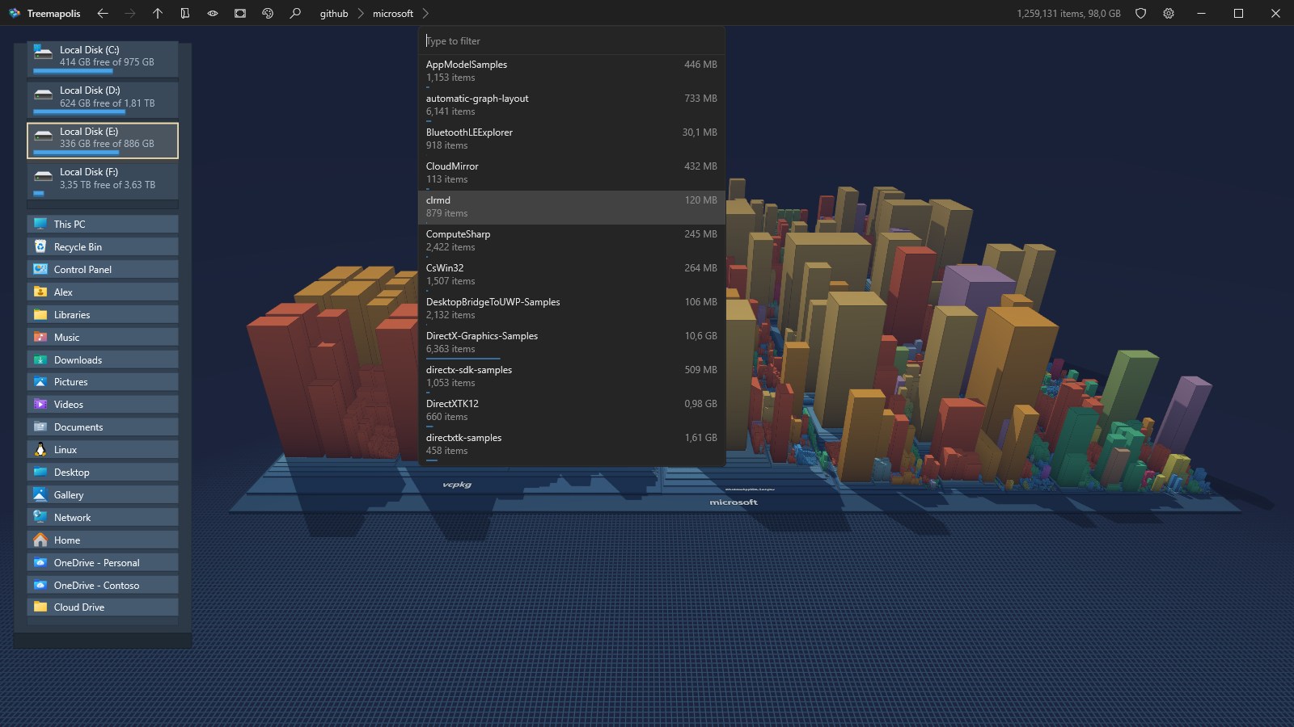This screenshot has width=1294, height=727.
Task: Open Videos folder in sidebar
Action: pos(103,404)
